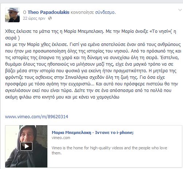The height and width of the screenshot is (169, 183).
Task: Click the sentence starting Δείτε την σε ένα απόσπασμα
Action: point(123,91)
